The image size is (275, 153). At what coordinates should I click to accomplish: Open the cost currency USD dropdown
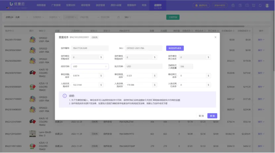coord(90,67)
